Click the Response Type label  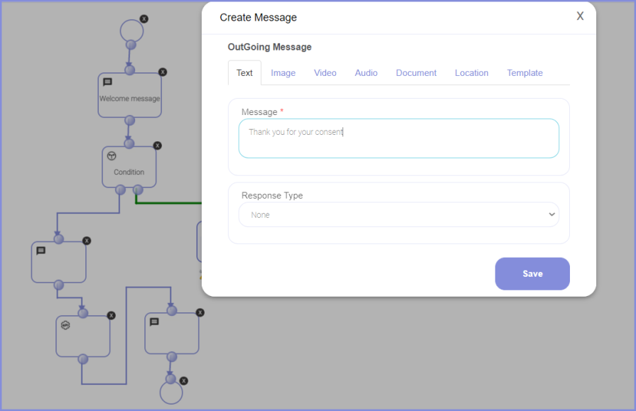(272, 195)
